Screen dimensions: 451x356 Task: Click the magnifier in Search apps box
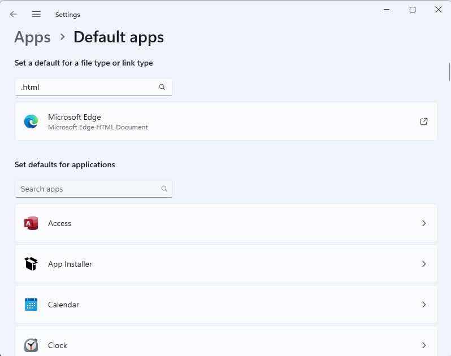pos(164,189)
